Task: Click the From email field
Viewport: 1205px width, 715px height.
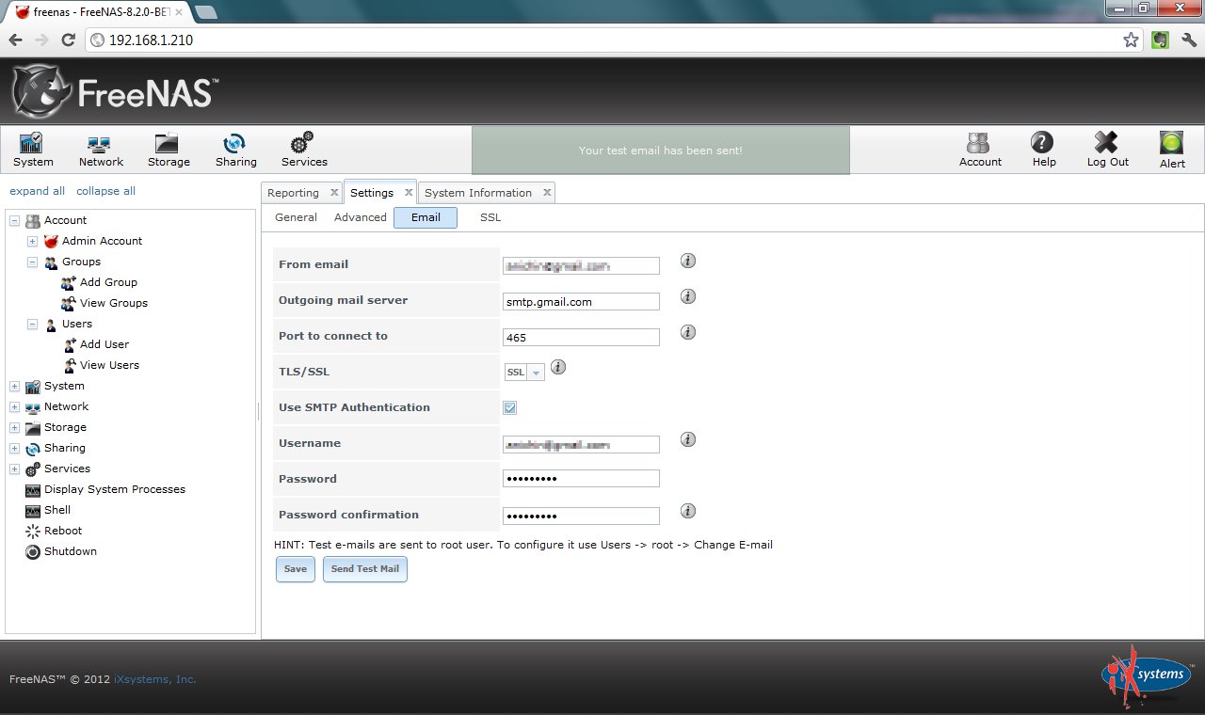Action: tap(581, 266)
